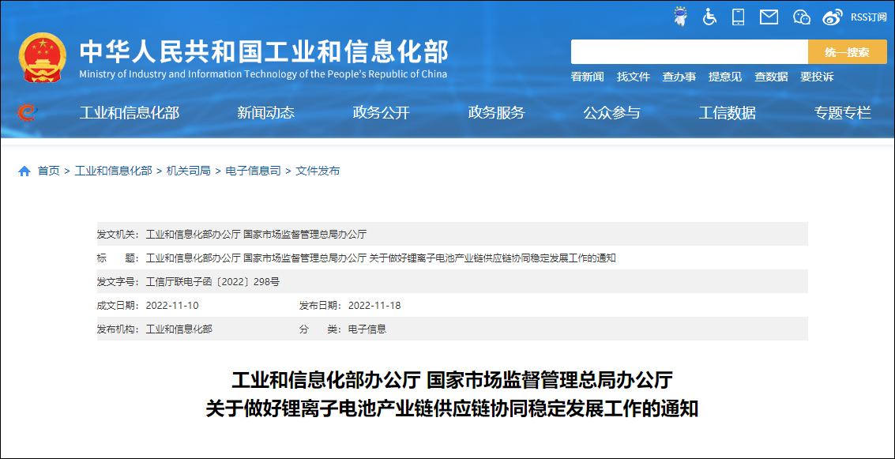
Task: Click the English Ministry name subtitle
Action: [263, 74]
